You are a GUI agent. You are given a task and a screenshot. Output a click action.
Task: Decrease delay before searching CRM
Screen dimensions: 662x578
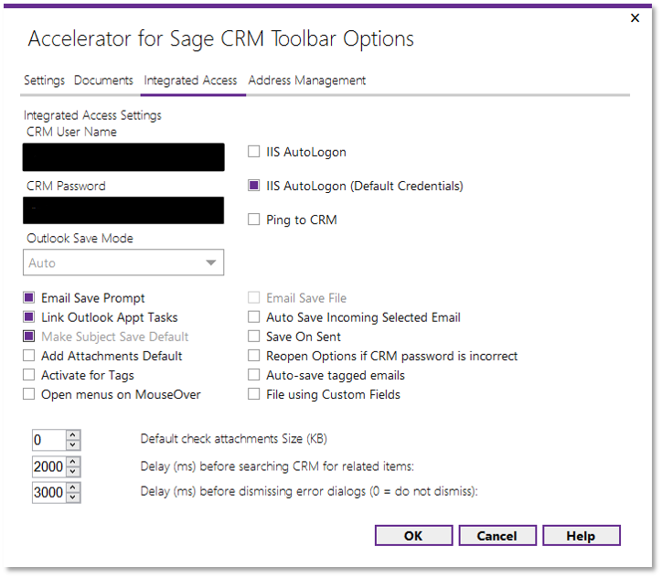(73, 471)
